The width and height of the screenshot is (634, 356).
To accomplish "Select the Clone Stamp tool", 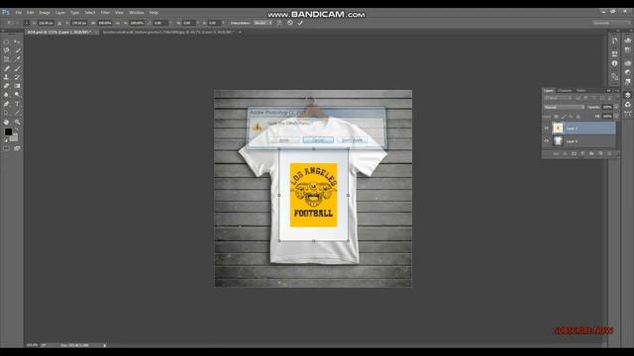I will point(7,77).
